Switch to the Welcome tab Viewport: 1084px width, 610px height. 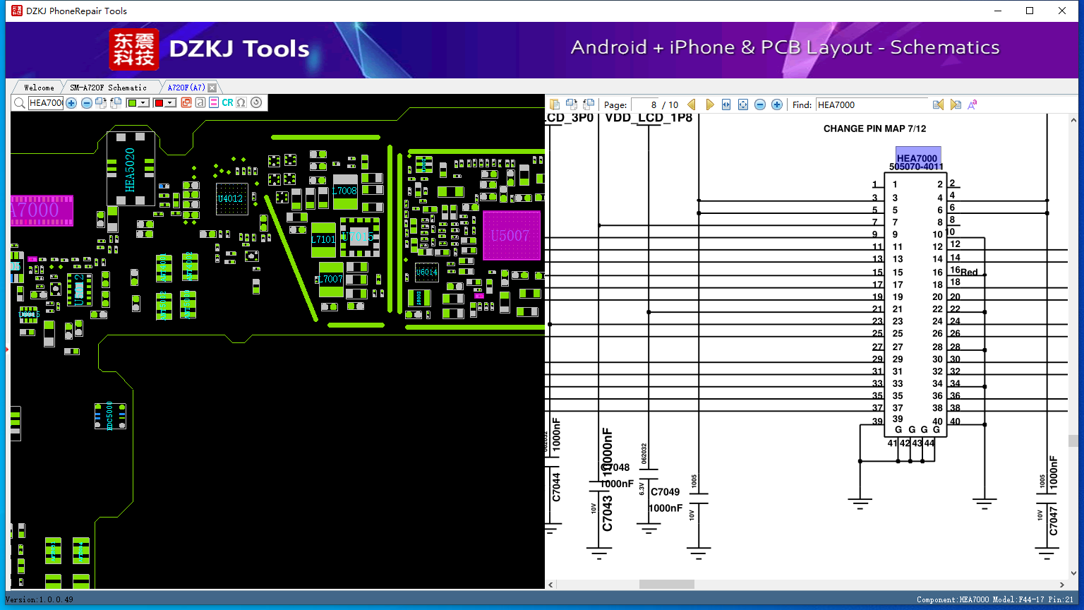(39, 88)
